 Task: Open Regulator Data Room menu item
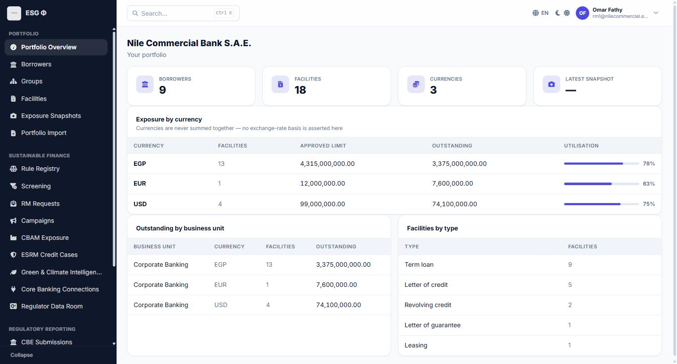click(56, 306)
